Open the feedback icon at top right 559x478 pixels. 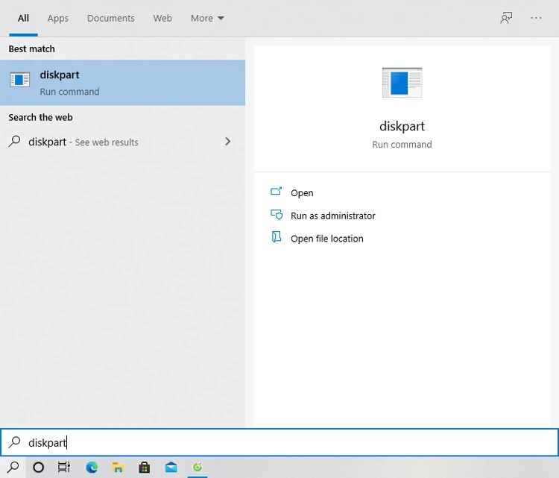click(506, 18)
